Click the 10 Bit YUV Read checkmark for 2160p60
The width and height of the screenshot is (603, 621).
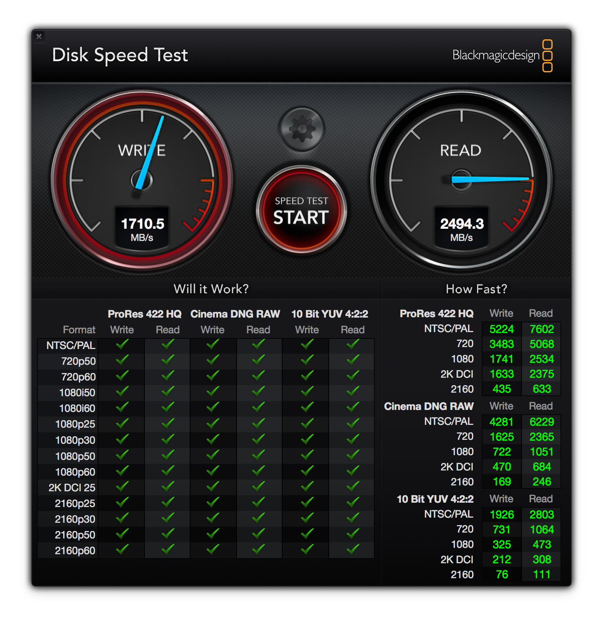pos(353,549)
